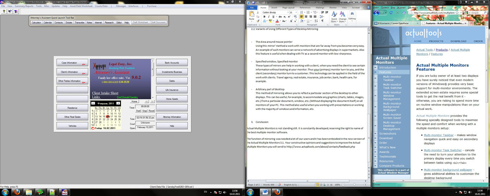Go to previous month in calendar
490x196 pixels.
pyautogui.click(x=94, y=103)
